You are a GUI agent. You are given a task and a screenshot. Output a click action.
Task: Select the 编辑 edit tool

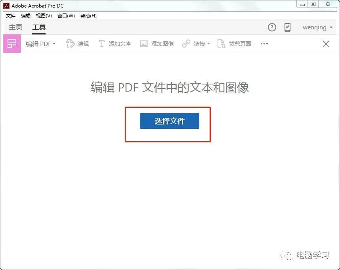tap(77, 44)
